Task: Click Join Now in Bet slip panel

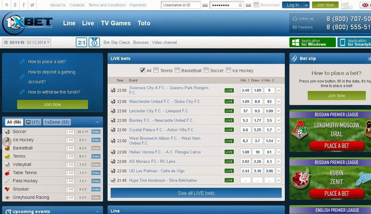Action: [336, 96]
